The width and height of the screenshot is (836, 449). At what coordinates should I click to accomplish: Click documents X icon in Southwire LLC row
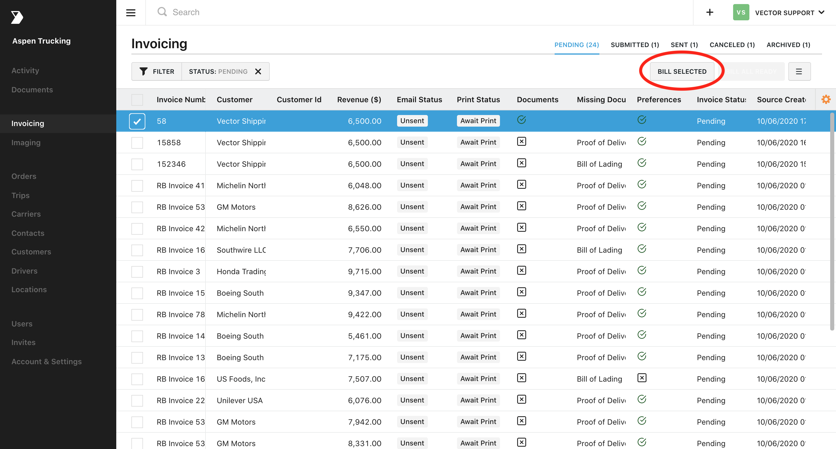pyautogui.click(x=521, y=249)
